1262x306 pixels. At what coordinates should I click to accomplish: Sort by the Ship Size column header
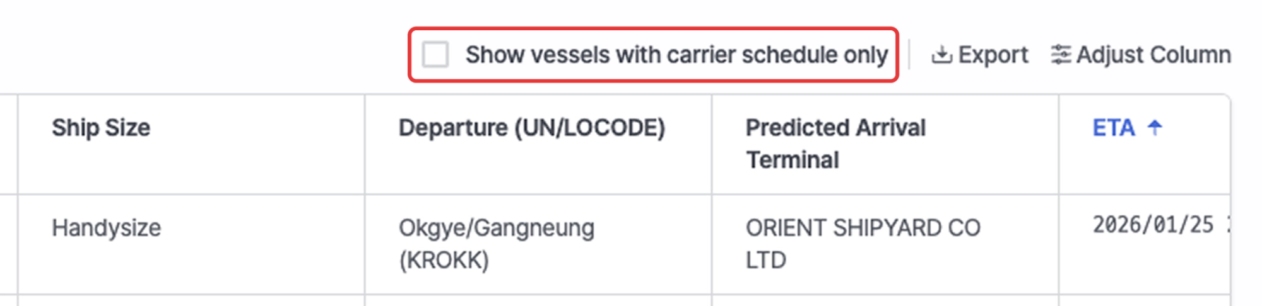click(x=101, y=128)
